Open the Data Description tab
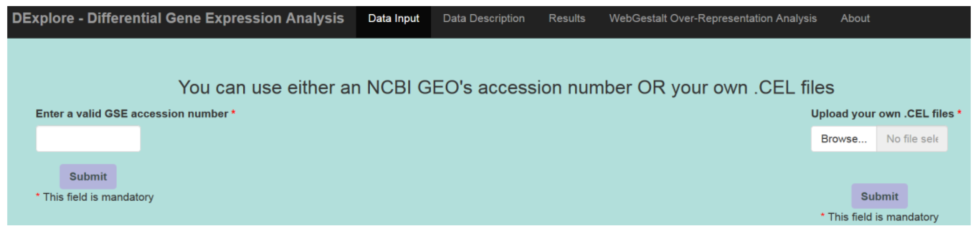Image resolution: width=978 pixels, height=232 pixels. [483, 18]
